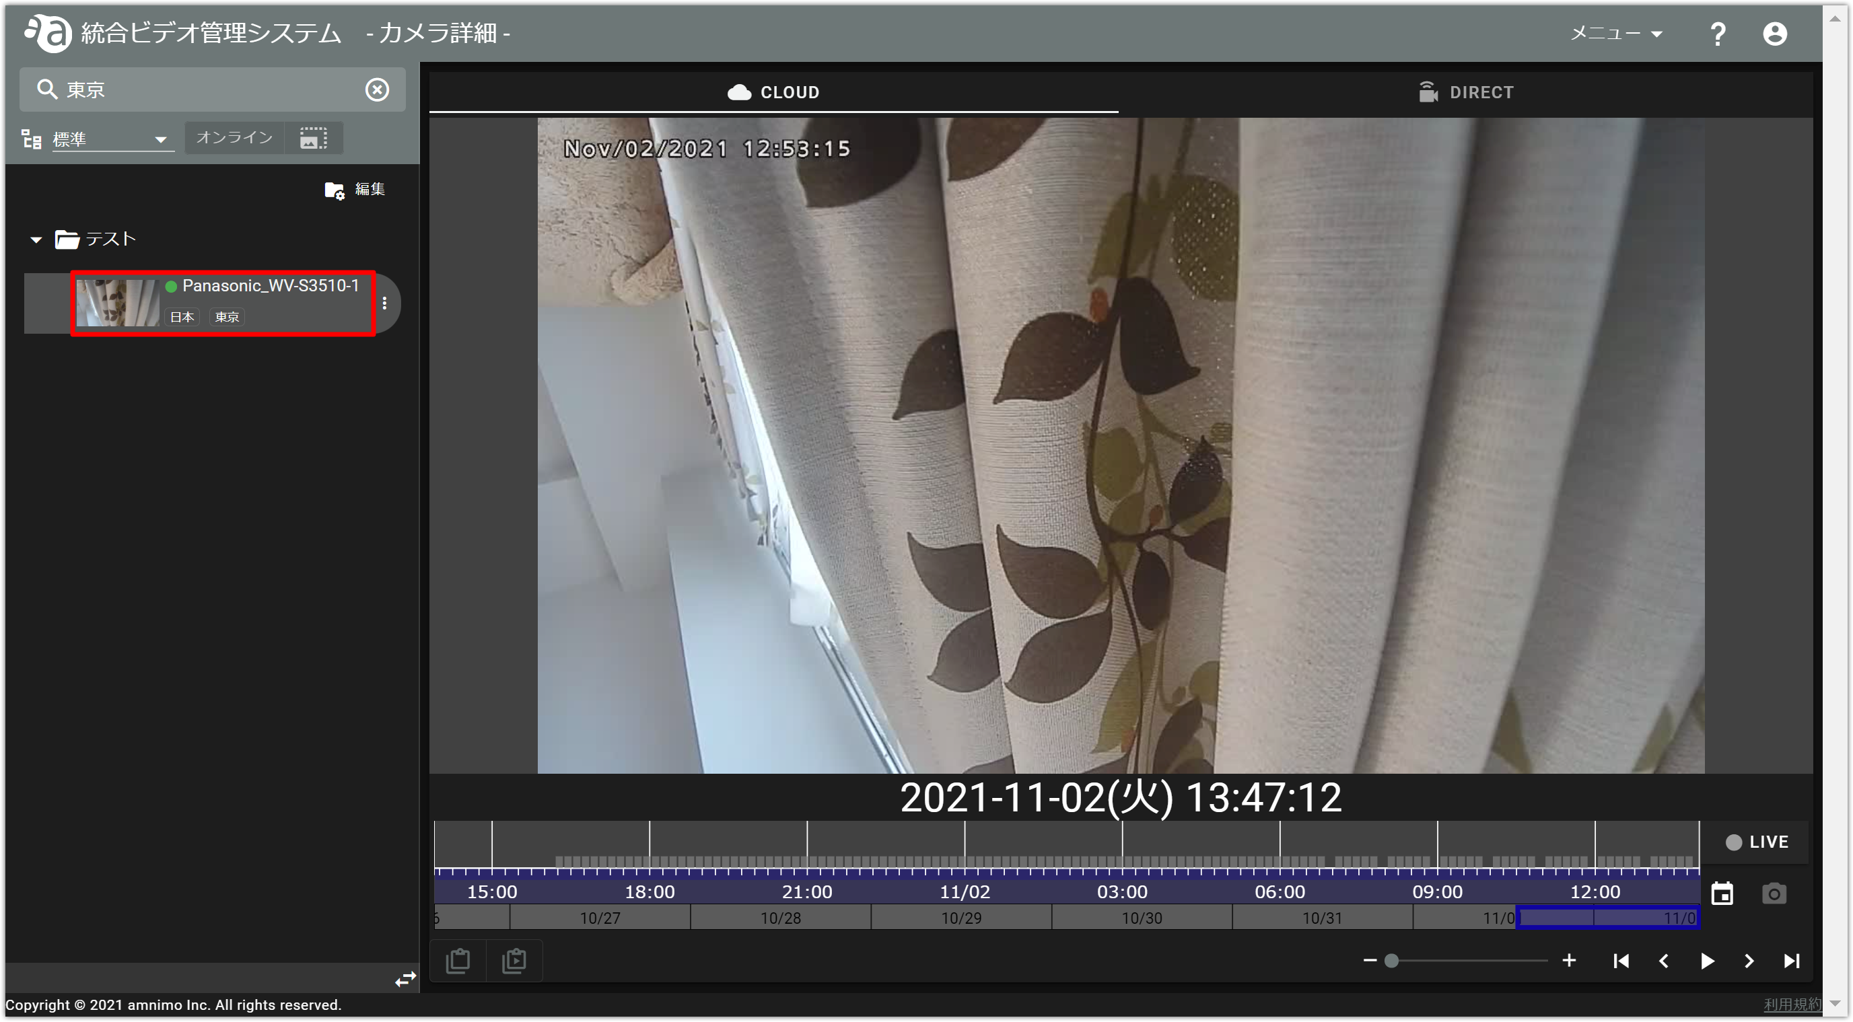The height and width of the screenshot is (1022, 1853).
Task: Zoom in the timeline with plus
Action: [x=1569, y=960]
